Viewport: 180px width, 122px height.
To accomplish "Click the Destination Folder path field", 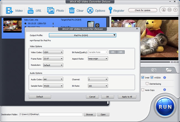I will 51,115.
